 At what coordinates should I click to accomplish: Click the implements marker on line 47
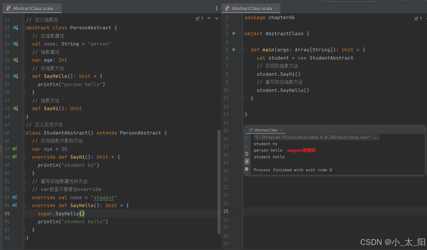(x=15, y=149)
